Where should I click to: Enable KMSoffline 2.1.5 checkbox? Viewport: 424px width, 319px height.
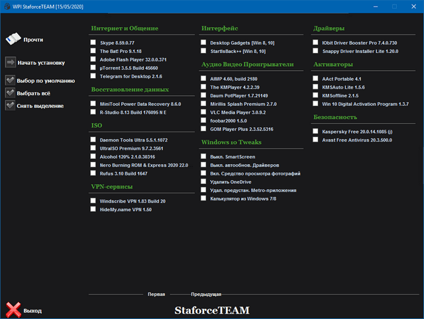315,95
